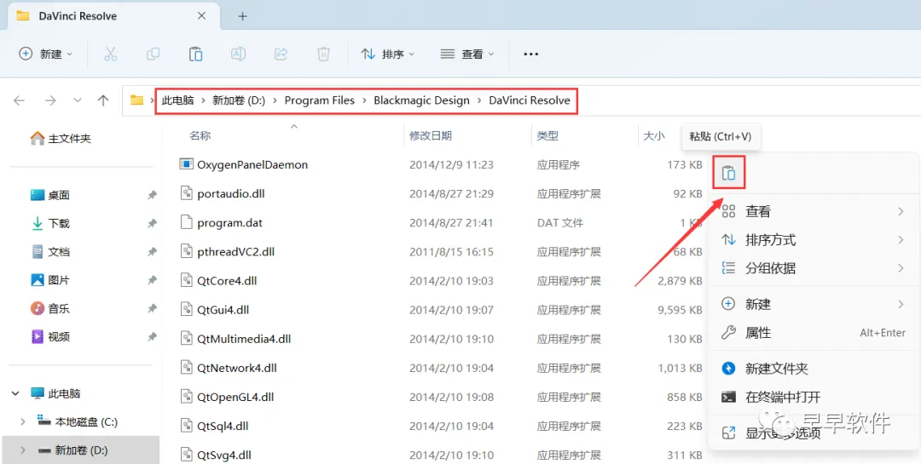Screen dimensions: 921x464
Task: Click the pin icon next to 音乐
Action: point(152,308)
